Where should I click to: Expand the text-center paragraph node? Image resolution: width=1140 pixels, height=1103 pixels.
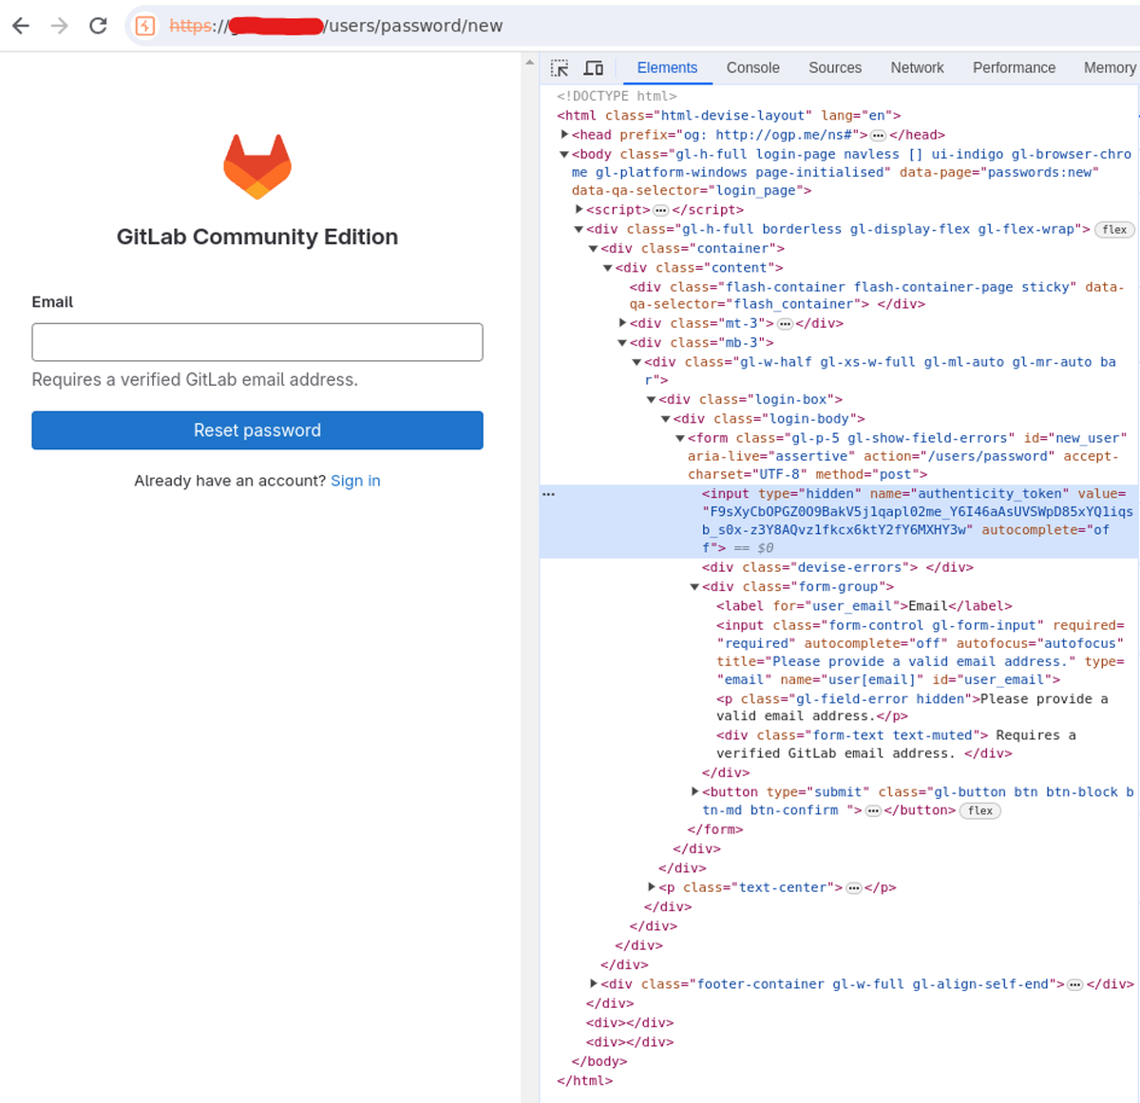pyautogui.click(x=652, y=887)
